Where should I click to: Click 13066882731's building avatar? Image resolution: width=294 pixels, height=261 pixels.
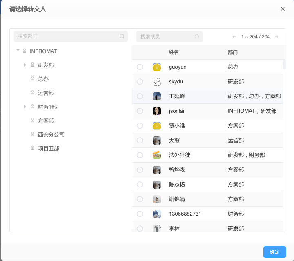pos(157,214)
